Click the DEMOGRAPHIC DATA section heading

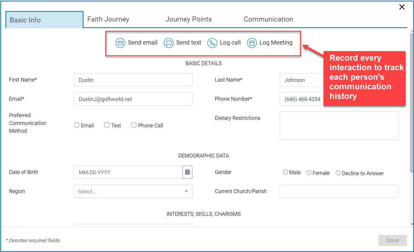[204, 156]
